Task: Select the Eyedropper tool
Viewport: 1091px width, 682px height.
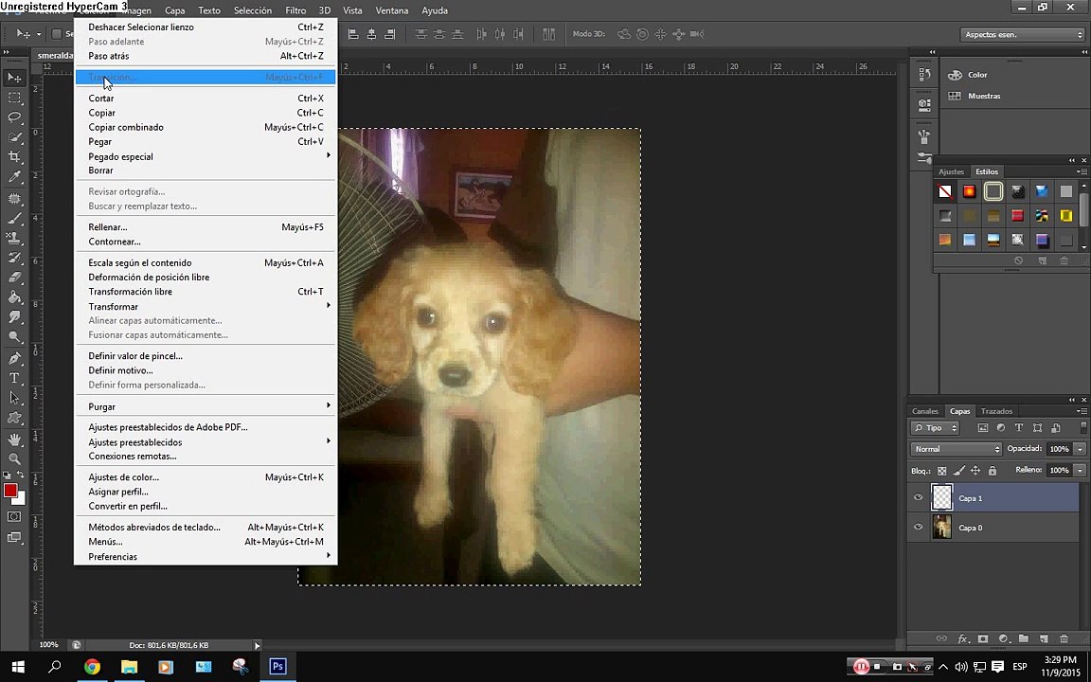Action: (14, 177)
